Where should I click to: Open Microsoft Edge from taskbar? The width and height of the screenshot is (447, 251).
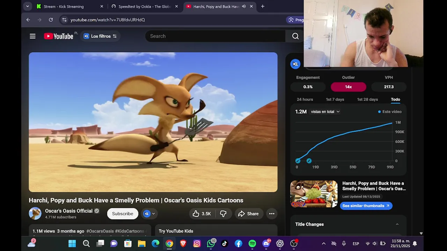point(155,243)
